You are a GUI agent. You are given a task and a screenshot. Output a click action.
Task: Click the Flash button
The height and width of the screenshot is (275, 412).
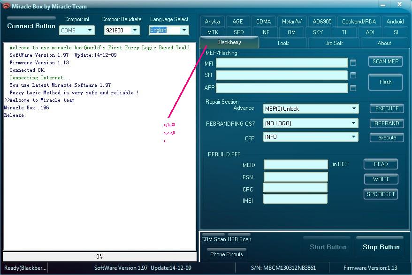[385, 82]
